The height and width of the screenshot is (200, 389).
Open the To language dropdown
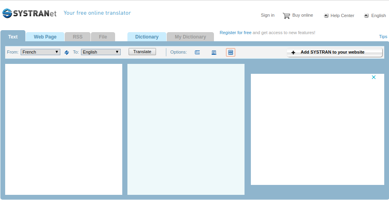[101, 52]
